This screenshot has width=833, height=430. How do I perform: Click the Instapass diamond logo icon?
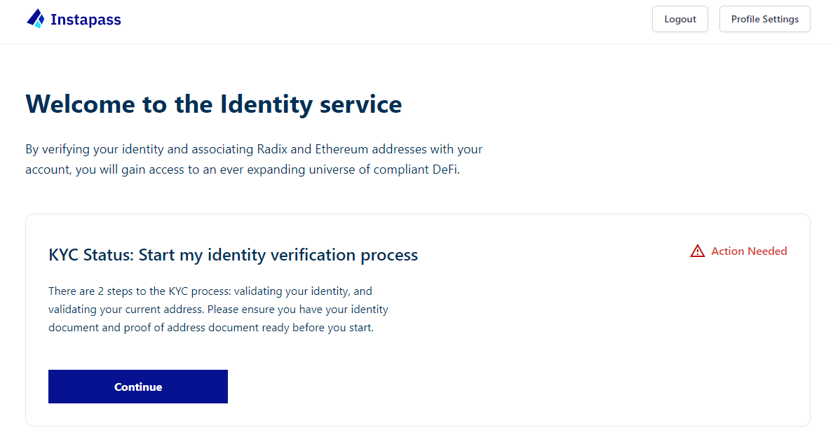pos(36,19)
